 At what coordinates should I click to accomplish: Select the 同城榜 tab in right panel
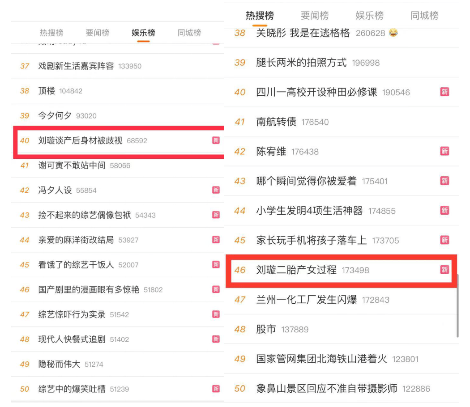pyautogui.click(x=424, y=15)
